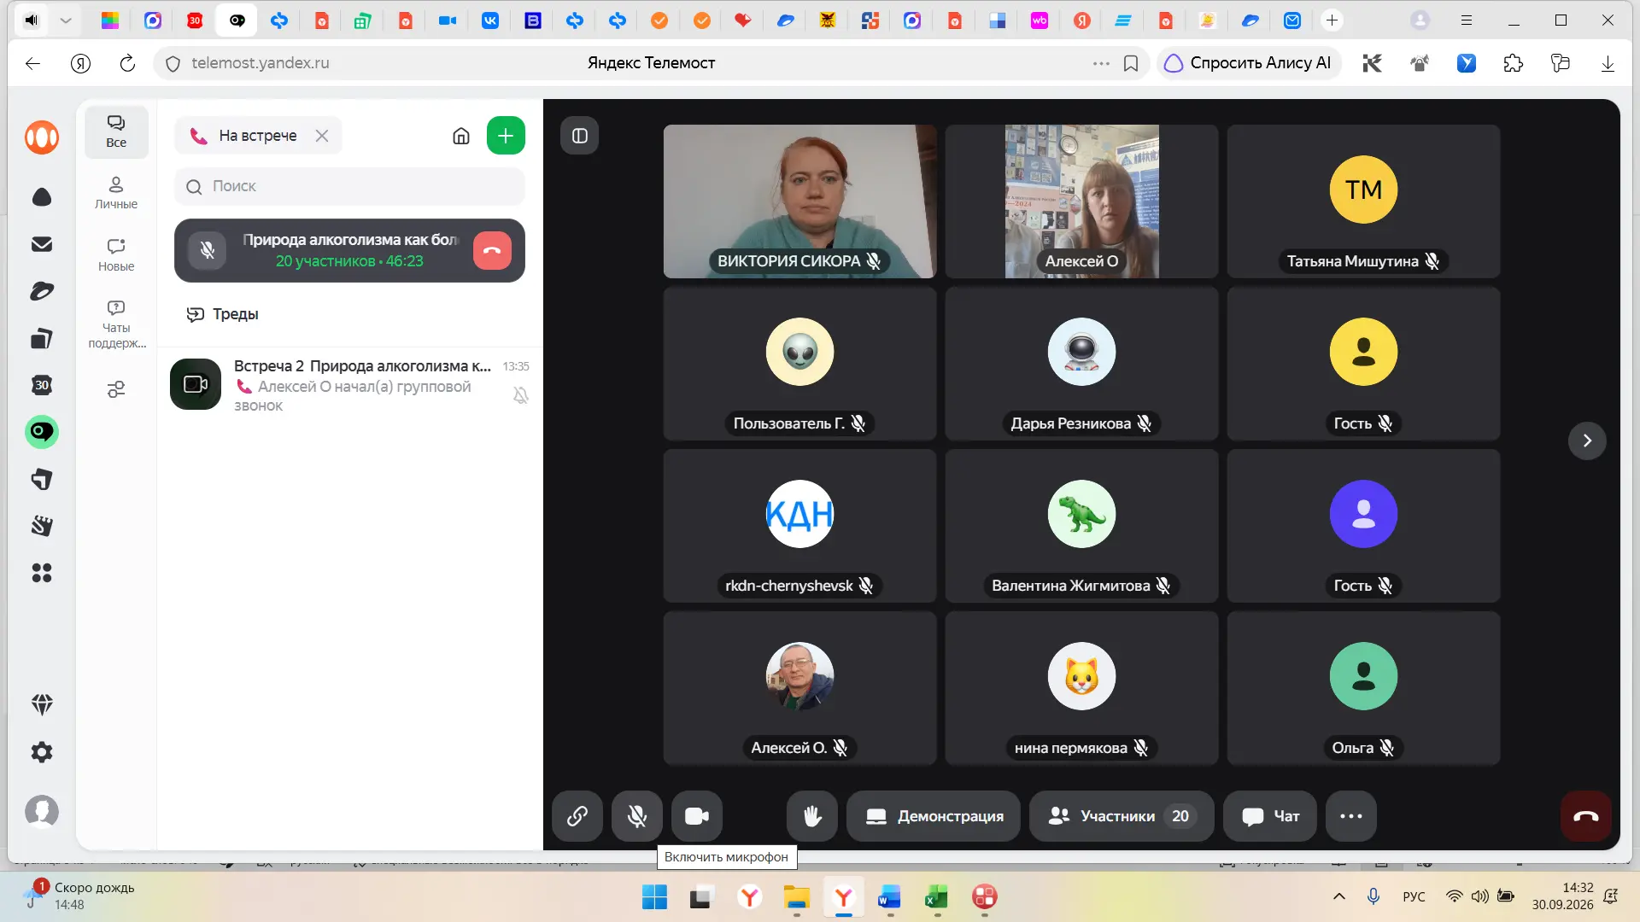Open Yandex Mail envelope in left rail
The image size is (1640, 922).
pos(42,244)
